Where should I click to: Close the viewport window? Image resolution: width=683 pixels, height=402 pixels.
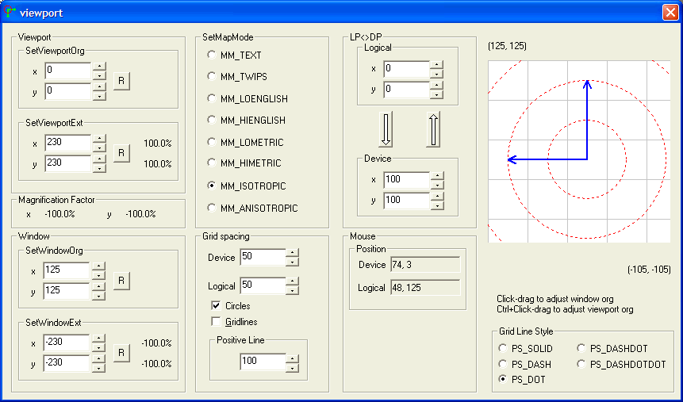pyautogui.click(x=670, y=12)
